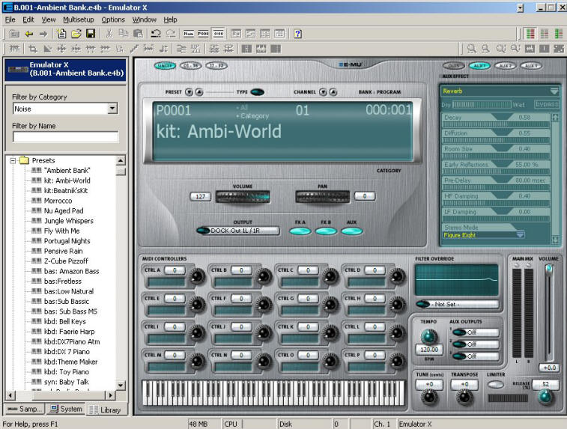Image resolution: width=567 pixels, height=429 pixels.
Task: Toggle the FX A send button
Action: click(x=300, y=231)
